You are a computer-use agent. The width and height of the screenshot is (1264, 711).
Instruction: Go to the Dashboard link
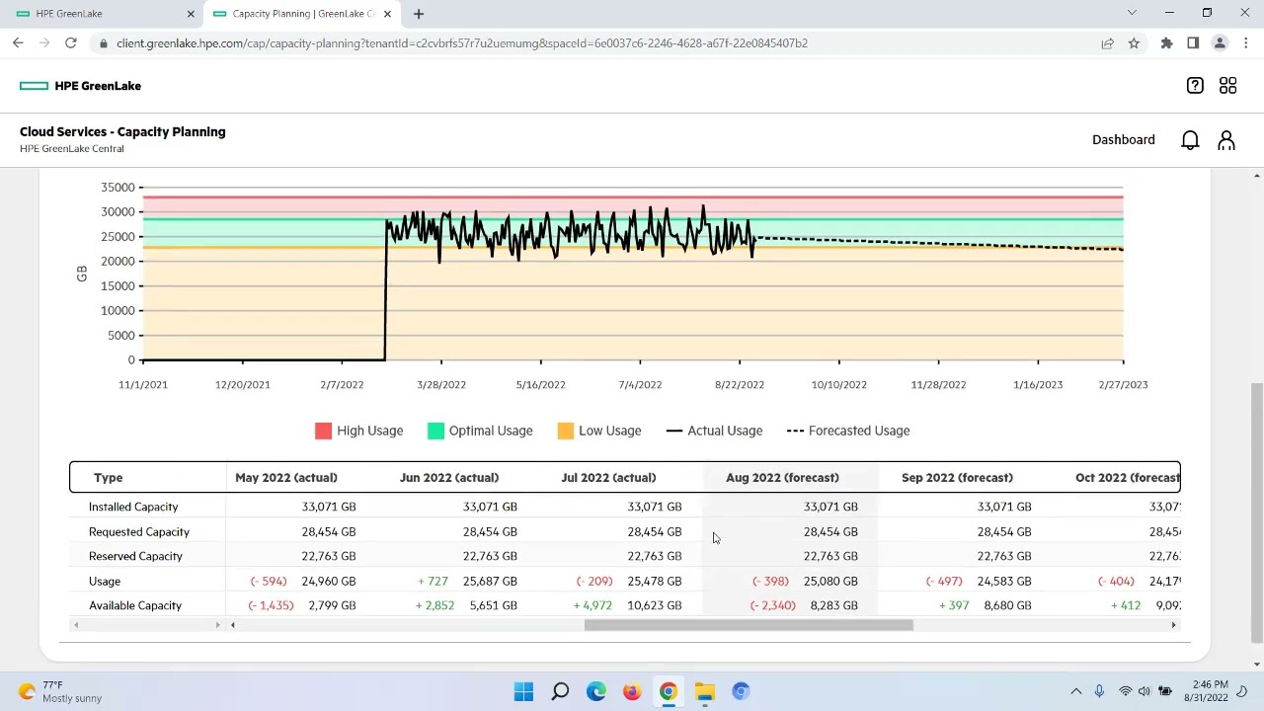pyautogui.click(x=1123, y=140)
